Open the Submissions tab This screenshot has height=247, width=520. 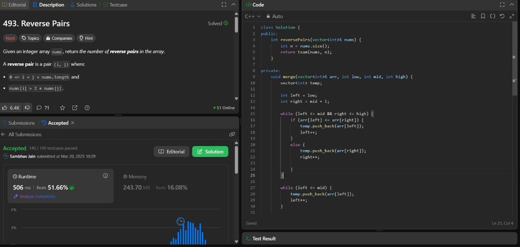pos(18,123)
